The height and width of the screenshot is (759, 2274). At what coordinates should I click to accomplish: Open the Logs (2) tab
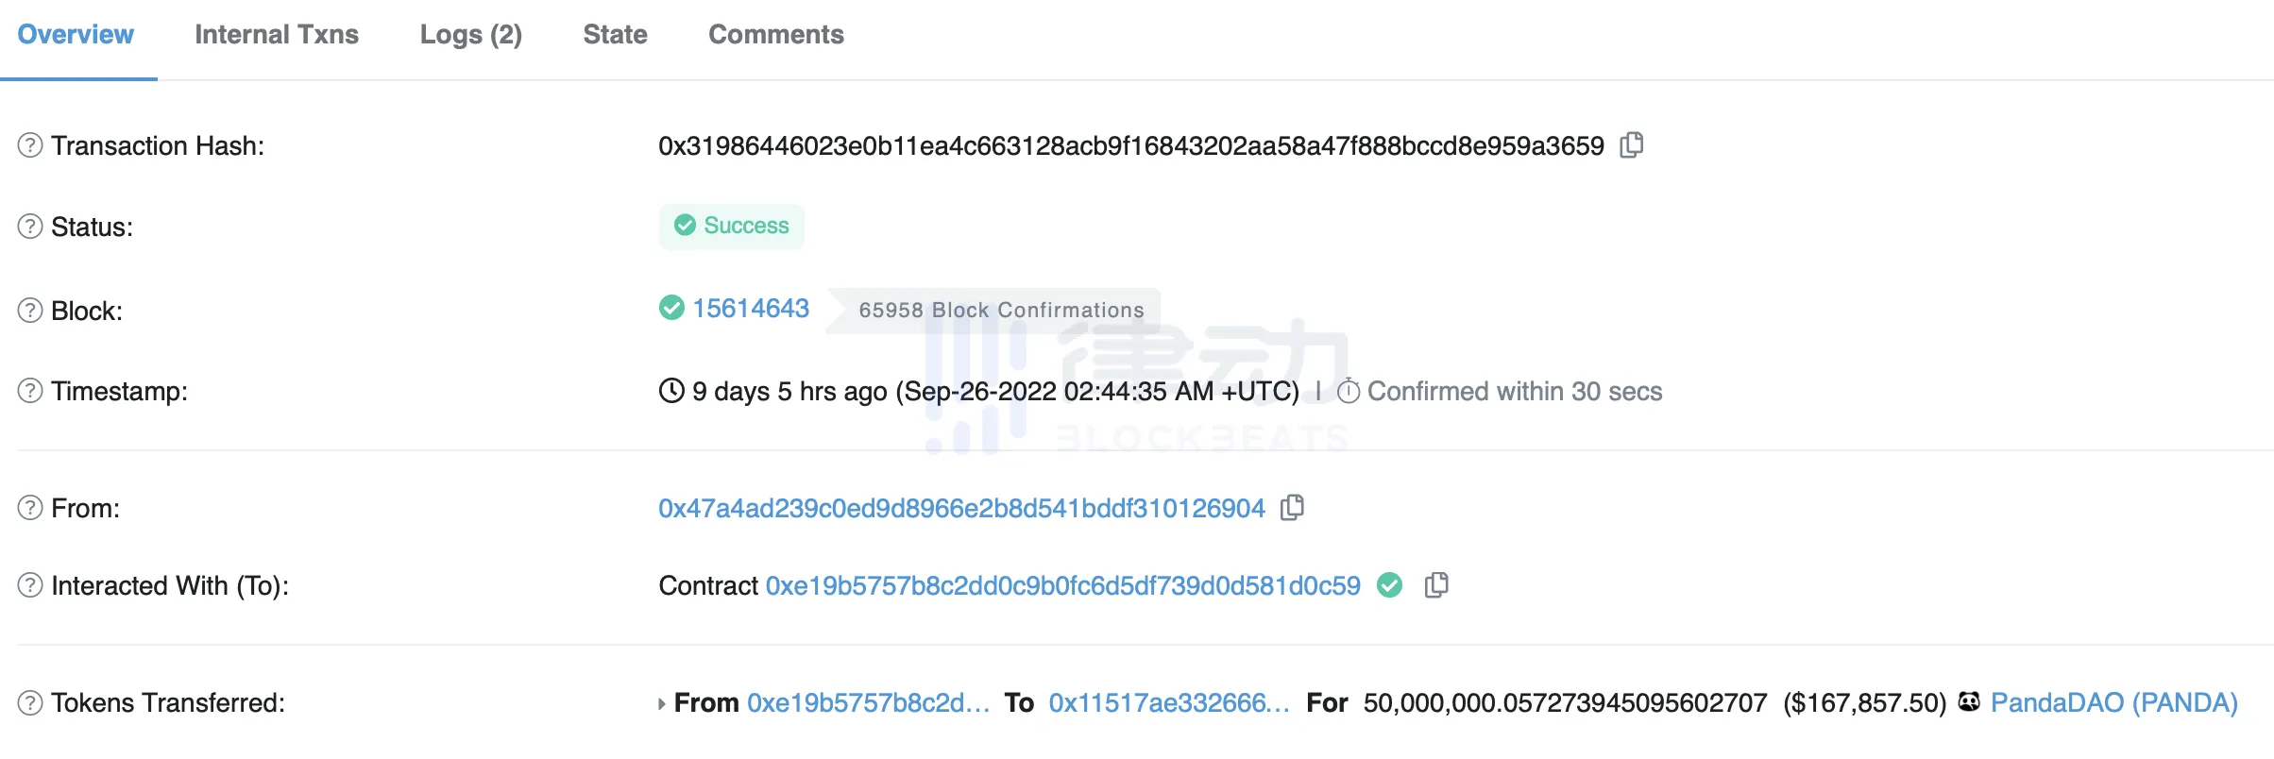tap(470, 35)
